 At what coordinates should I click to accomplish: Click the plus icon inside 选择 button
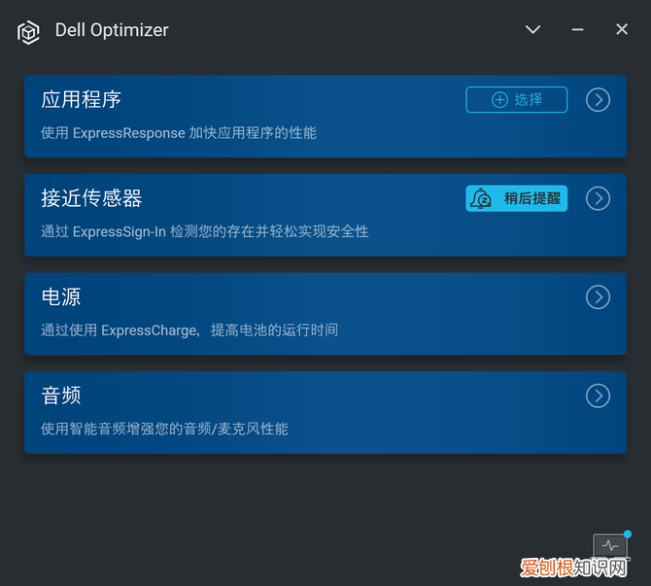pos(499,100)
